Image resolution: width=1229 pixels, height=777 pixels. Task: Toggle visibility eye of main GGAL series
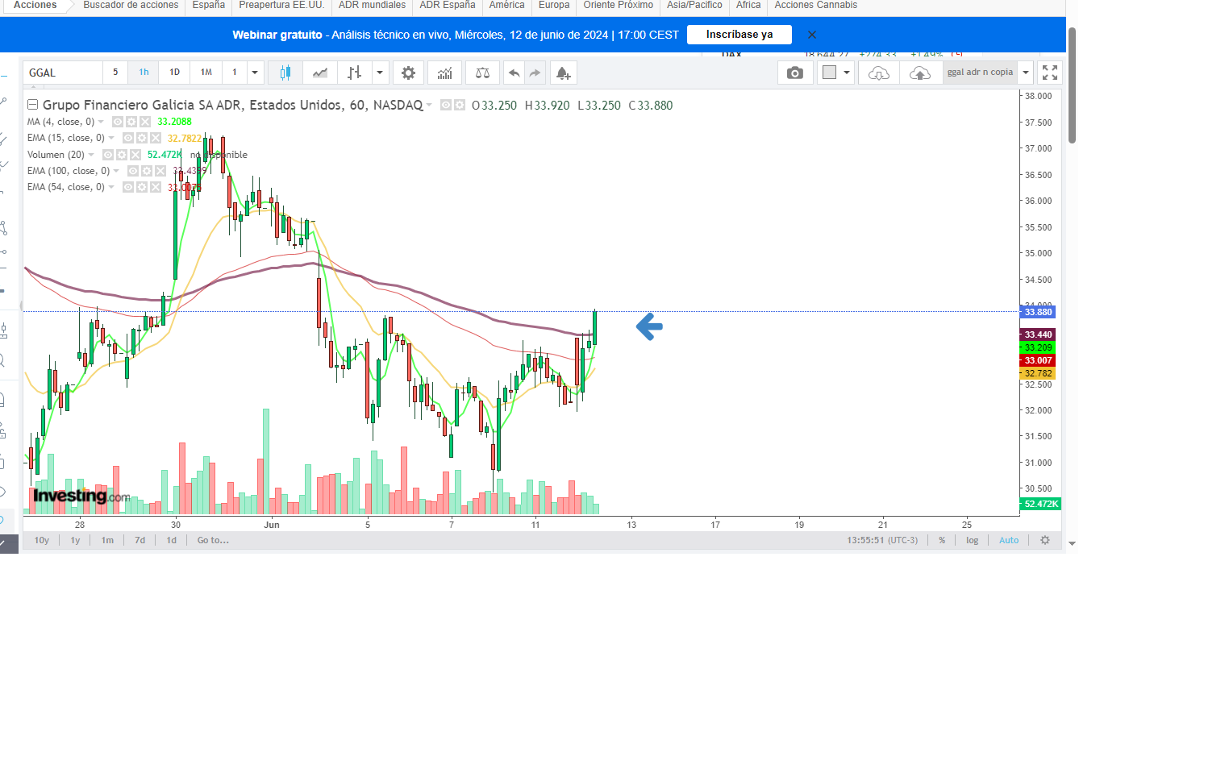point(446,105)
